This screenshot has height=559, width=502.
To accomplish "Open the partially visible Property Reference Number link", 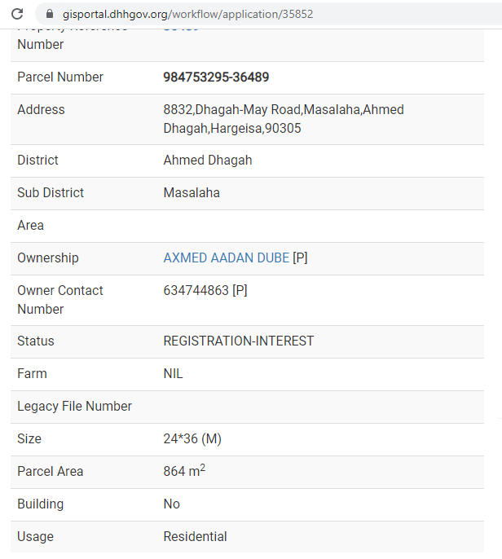I will [x=181, y=29].
